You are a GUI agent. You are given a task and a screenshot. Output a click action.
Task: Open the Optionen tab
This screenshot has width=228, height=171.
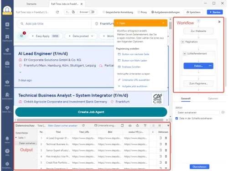click(213, 98)
